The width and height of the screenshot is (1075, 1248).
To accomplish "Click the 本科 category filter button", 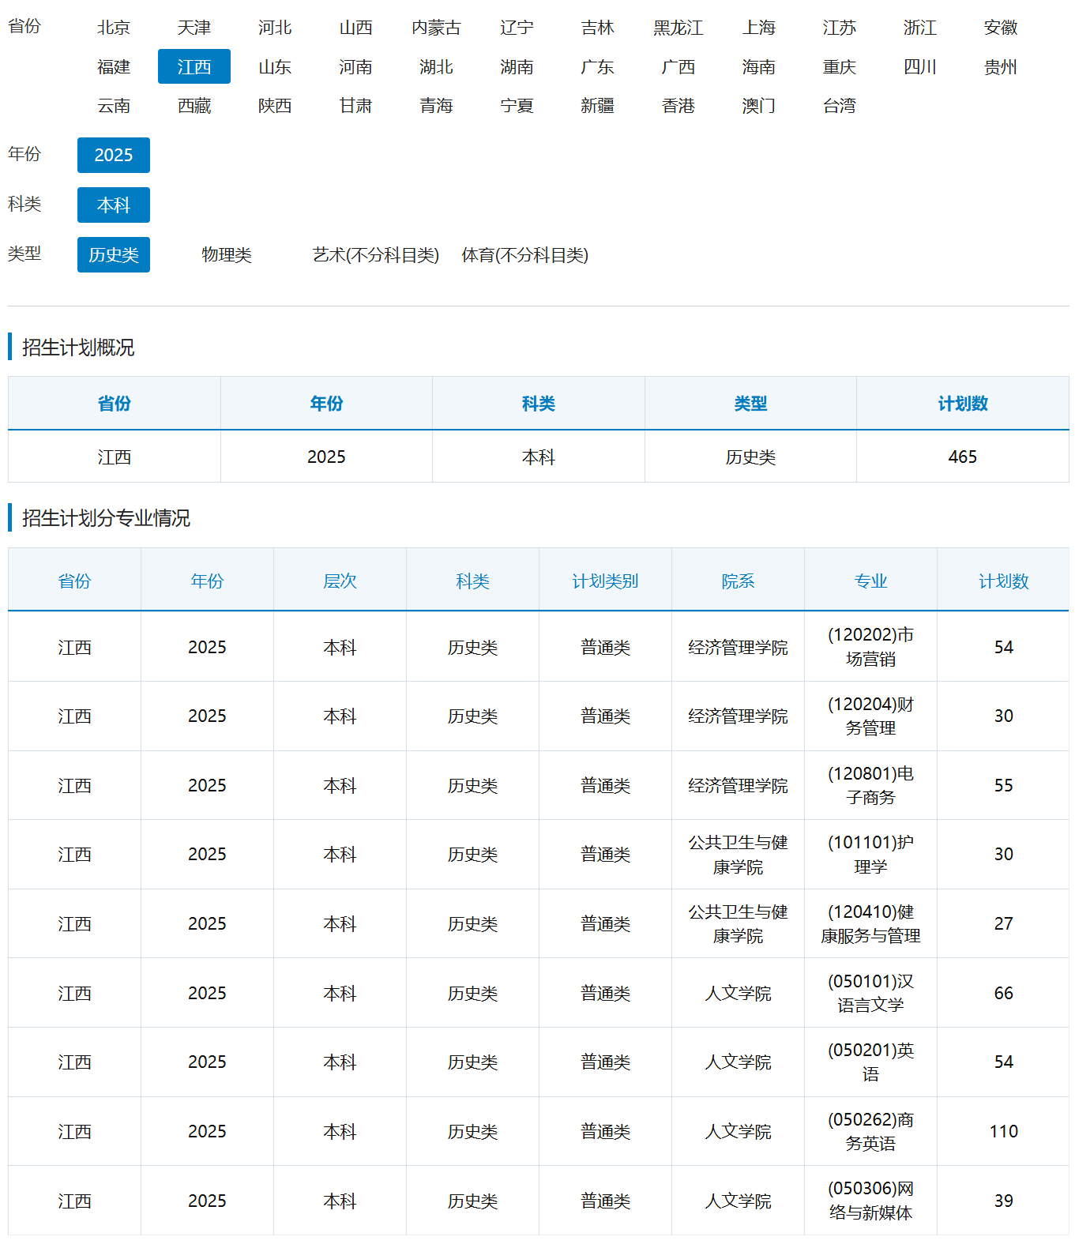I will 114,205.
